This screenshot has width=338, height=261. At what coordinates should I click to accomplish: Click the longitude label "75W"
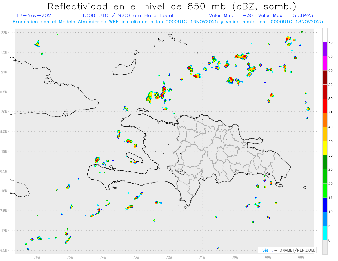[x=70, y=257]
